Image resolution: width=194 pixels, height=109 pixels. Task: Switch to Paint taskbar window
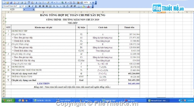coord(89,101)
